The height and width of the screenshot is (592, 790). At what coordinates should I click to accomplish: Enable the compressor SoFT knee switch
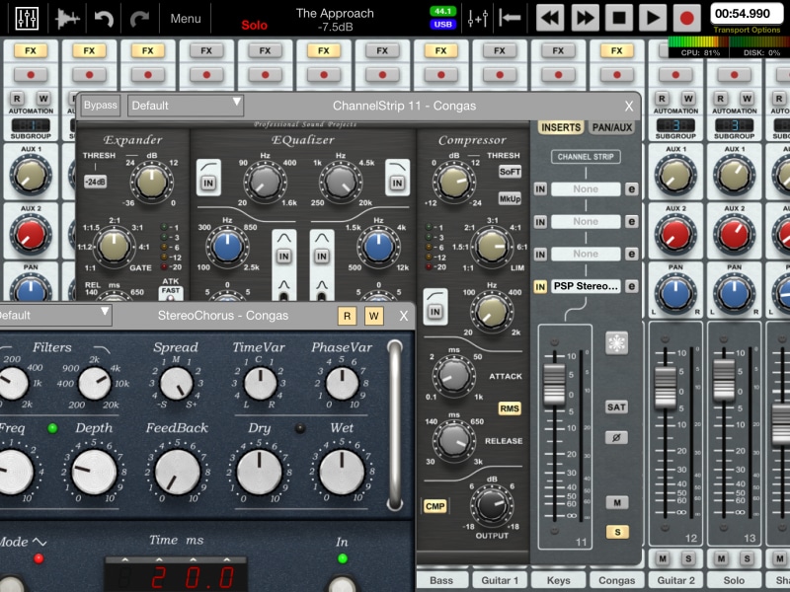(510, 171)
